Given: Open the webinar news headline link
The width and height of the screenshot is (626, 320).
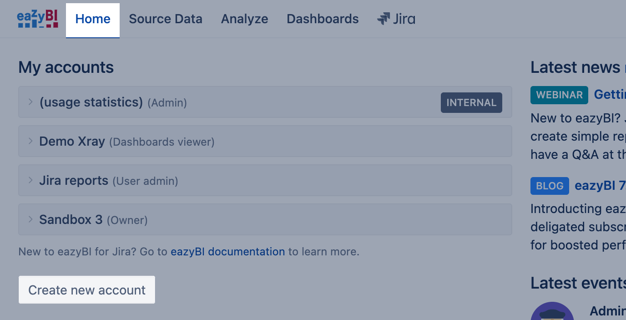Looking at the screenshot, I should [x=610, y=95].
